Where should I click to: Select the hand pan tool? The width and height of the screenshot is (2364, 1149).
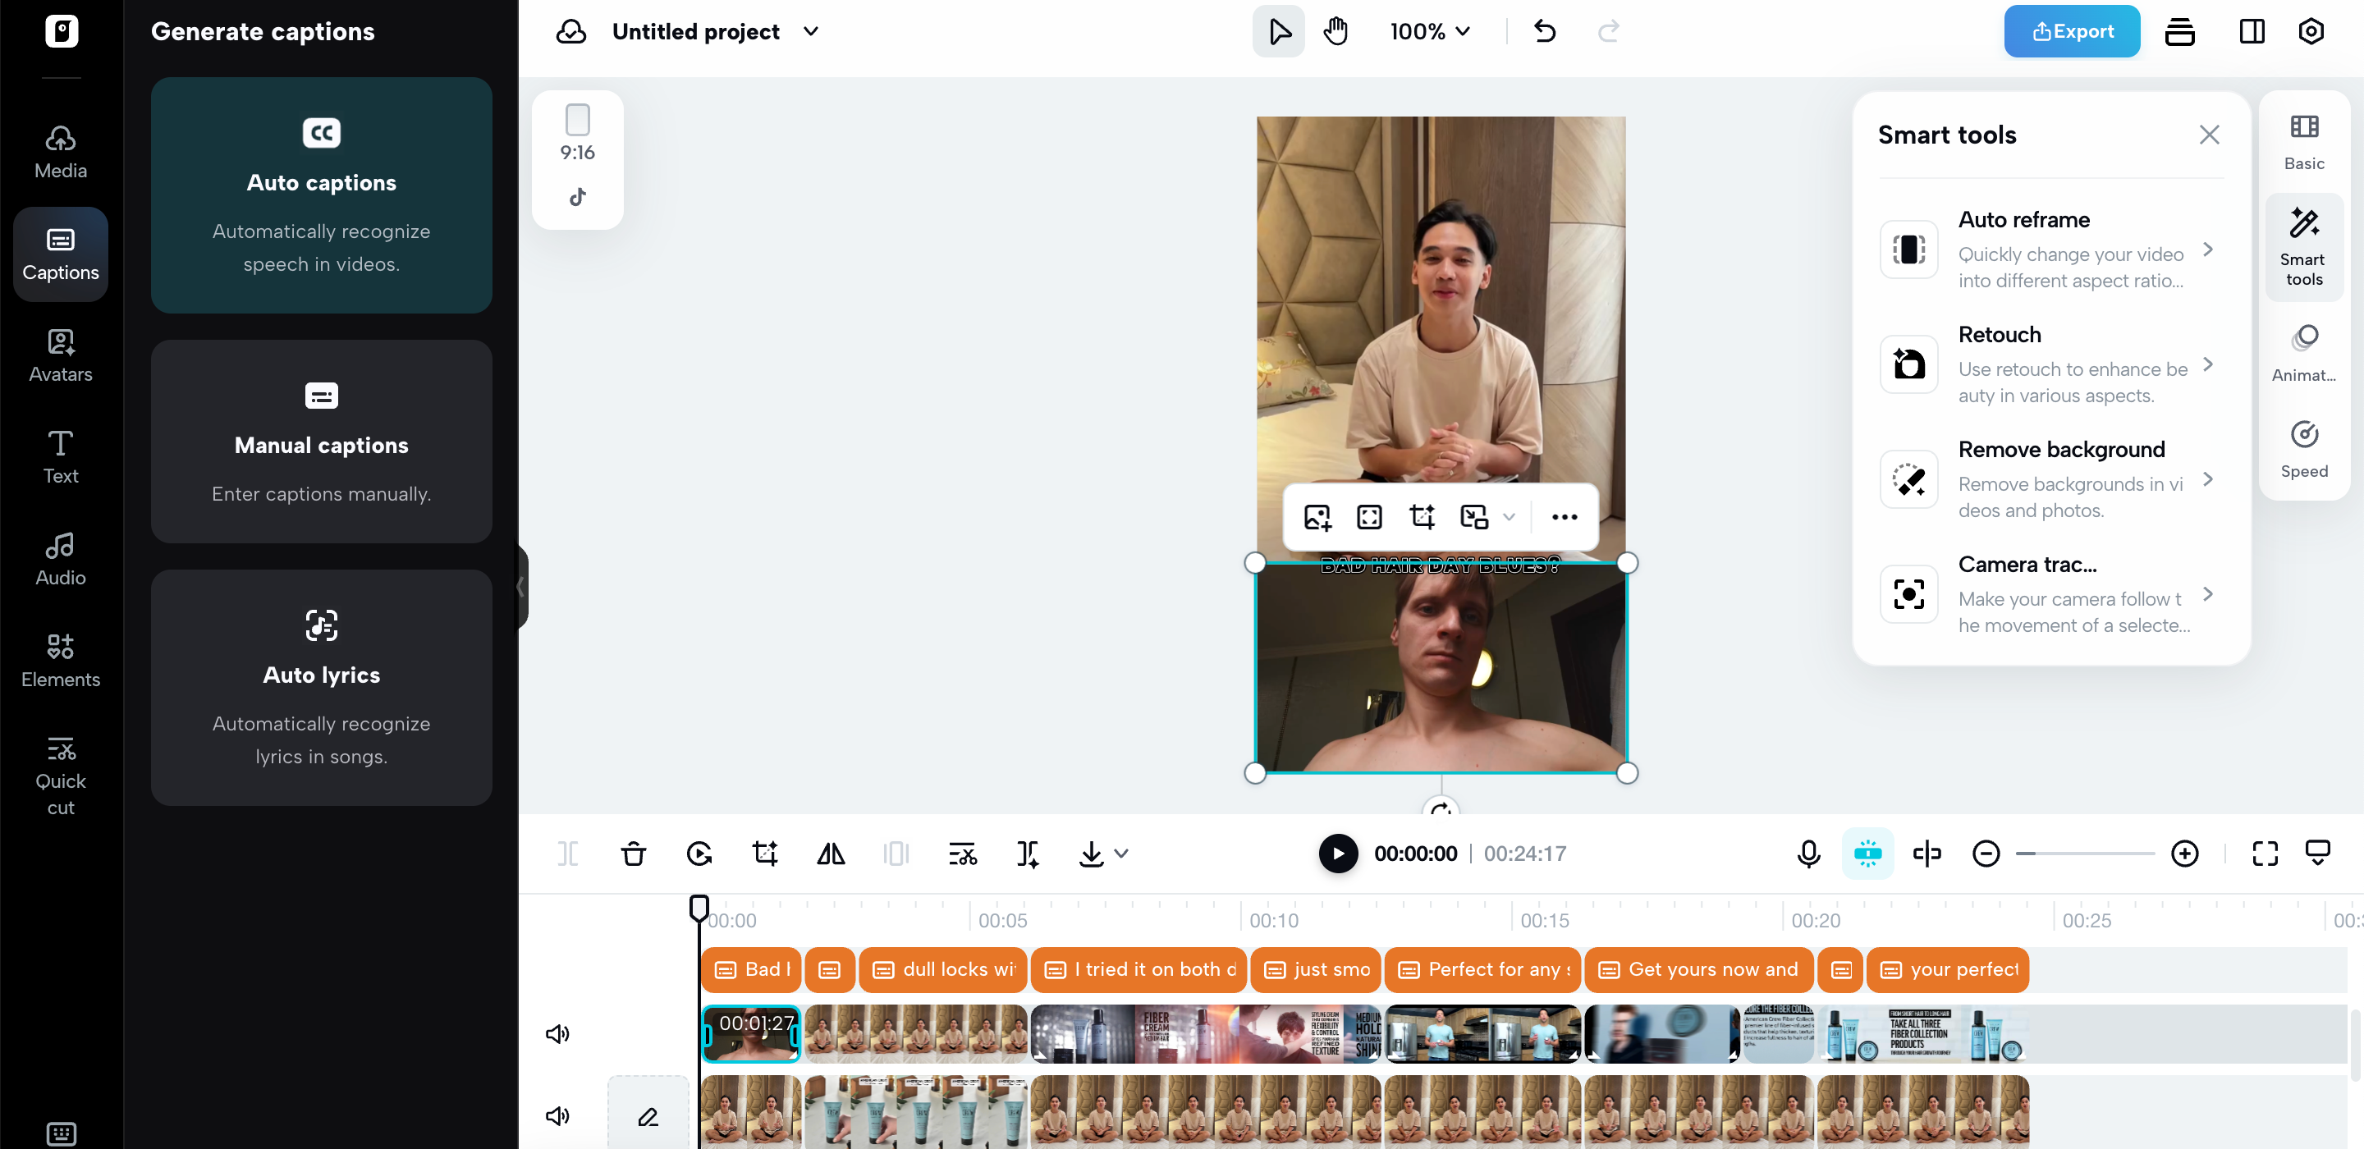pyautogui.click(x=1335, y=31)
